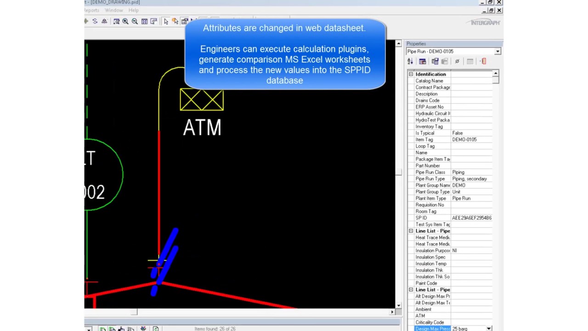
Task: Click the categorized view icon in Properties
Action: [x=423, y=61]
